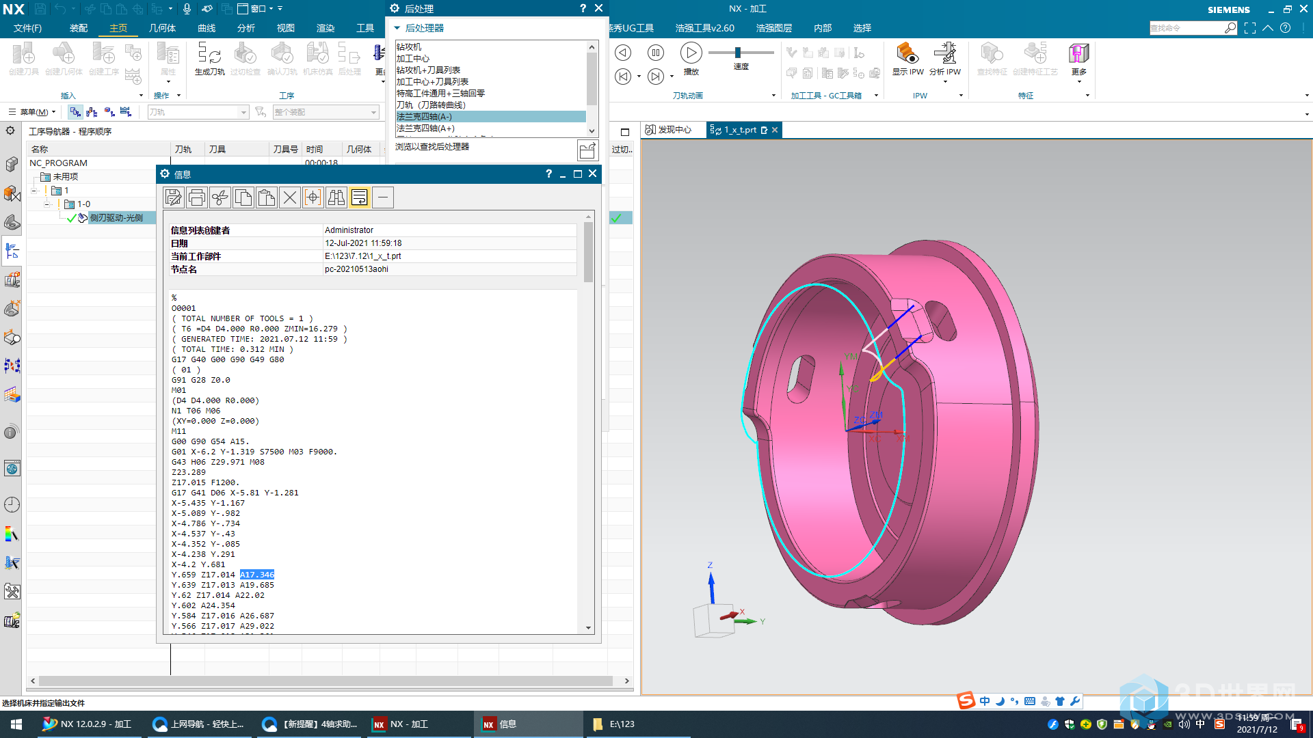Open find with the binoculars icon
1313x738 pixels.
(x=336, y=197)
